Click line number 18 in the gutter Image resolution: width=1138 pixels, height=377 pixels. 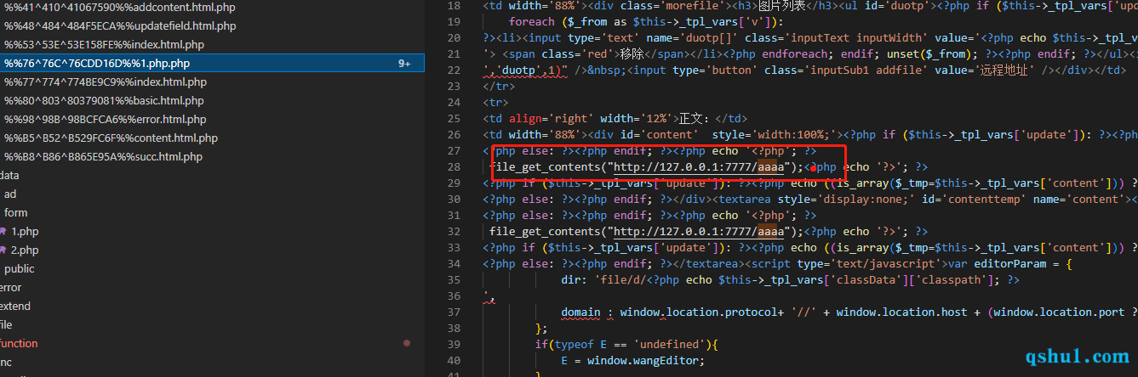coord(454,6)
